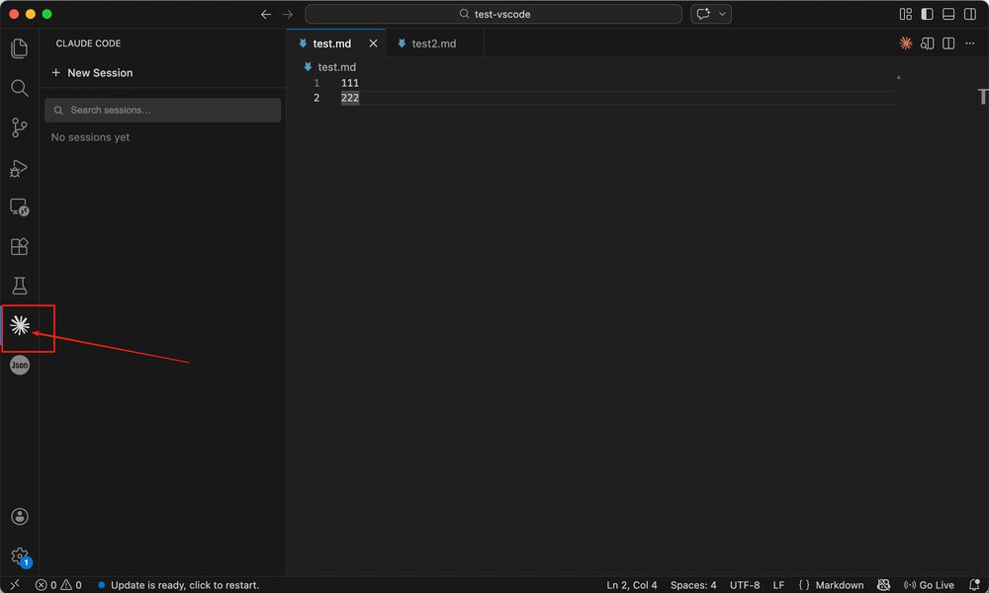Open Markdown preview to the side

coord(927,43)
